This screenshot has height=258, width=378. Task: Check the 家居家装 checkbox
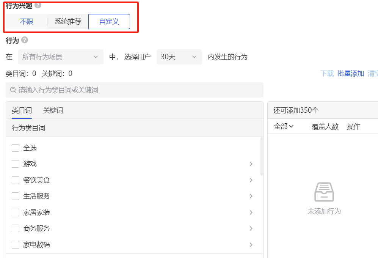(x=16, y=212)
